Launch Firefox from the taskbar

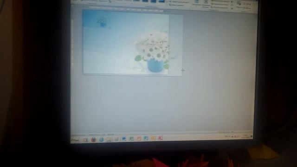click(93, 140)
